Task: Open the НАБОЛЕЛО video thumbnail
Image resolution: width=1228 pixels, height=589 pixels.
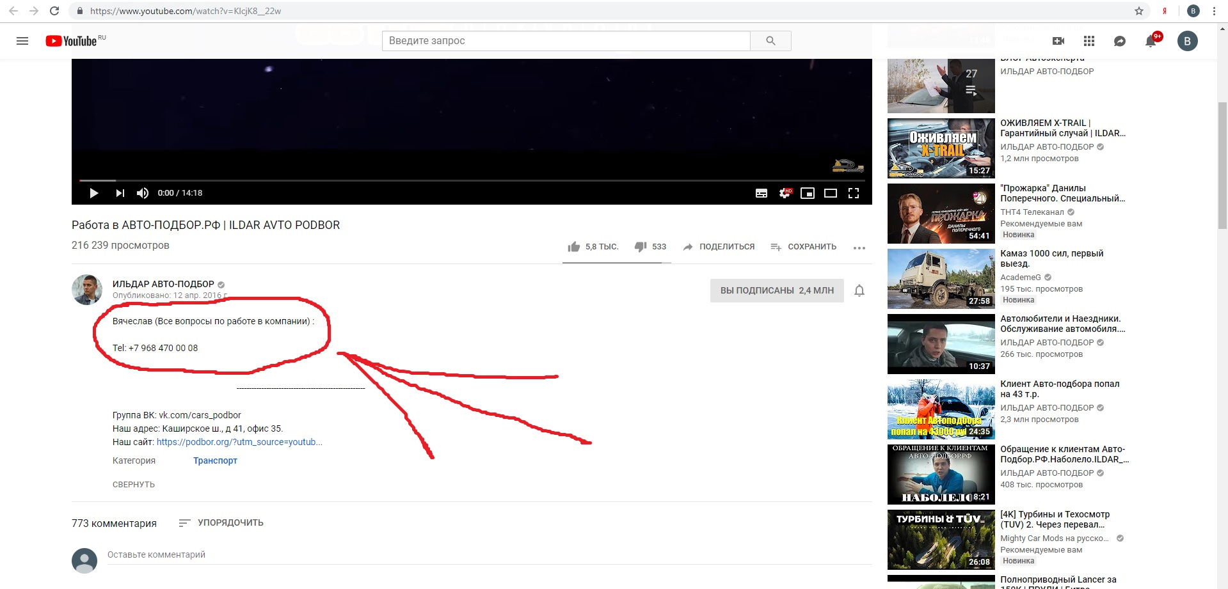Action: click(941, 475)
